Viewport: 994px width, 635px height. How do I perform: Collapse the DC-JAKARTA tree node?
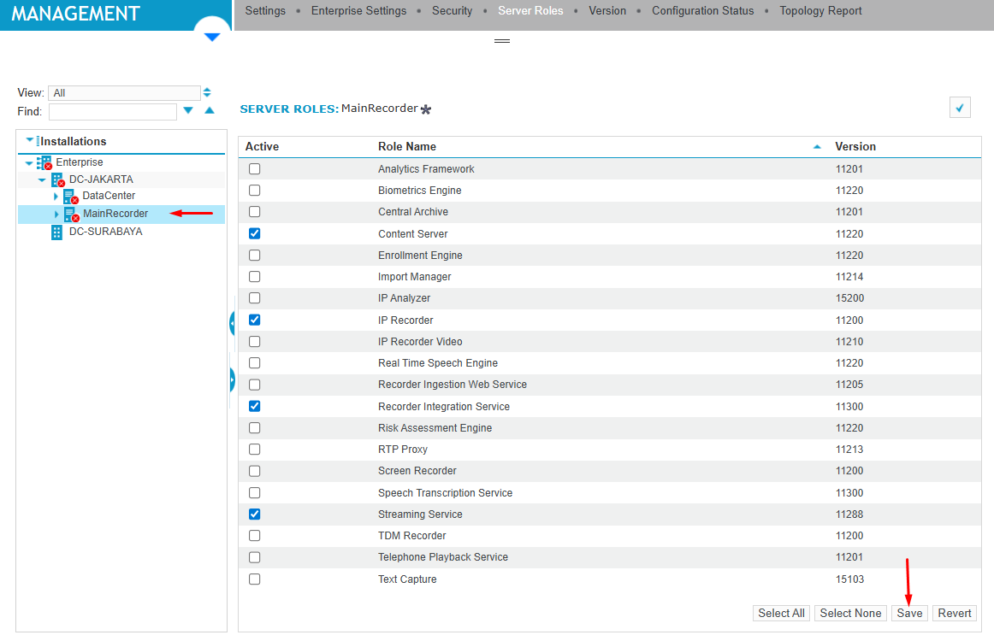42,179
